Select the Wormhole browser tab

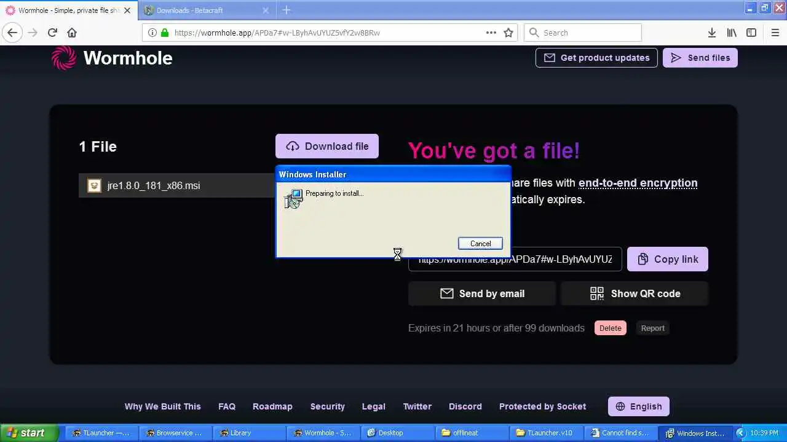68,10
